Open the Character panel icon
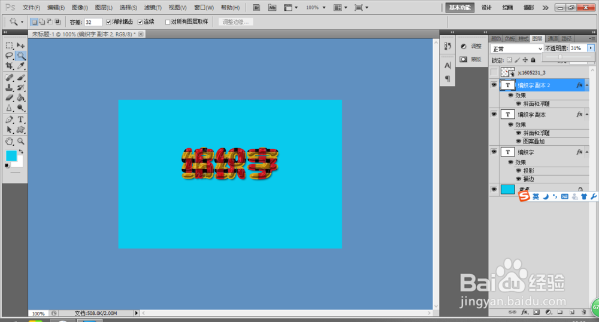 (447, 66)
